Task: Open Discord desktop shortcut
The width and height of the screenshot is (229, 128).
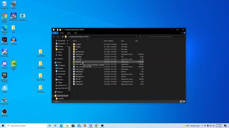Action: tap(5, 65)
